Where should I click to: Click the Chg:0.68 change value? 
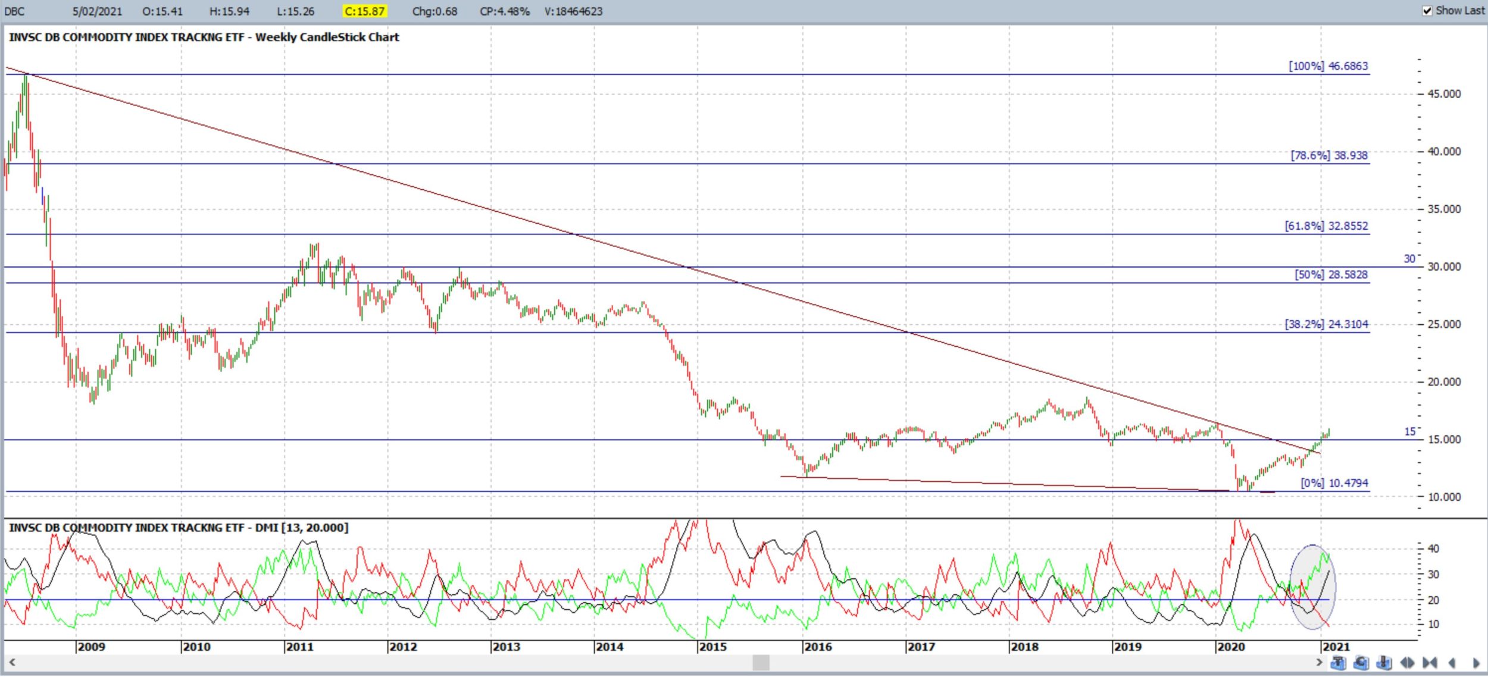[434, 11]
